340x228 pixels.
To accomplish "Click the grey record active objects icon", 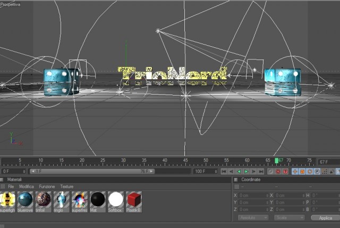I will (x=270, y=172).
